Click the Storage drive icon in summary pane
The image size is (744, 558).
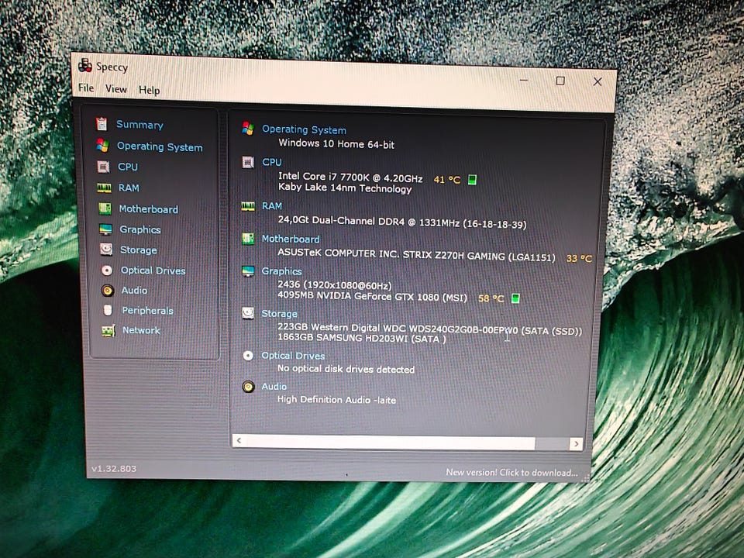click(x=248, y=312)
